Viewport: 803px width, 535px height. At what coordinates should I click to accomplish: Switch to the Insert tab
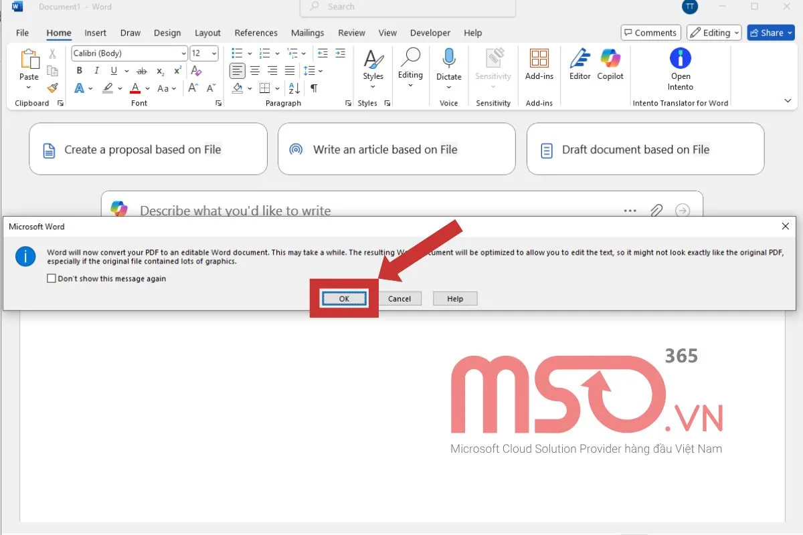click(x=96, y=33)
